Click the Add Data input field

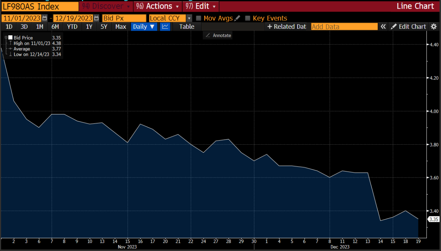pyautogui.click(x=344, y=27)
